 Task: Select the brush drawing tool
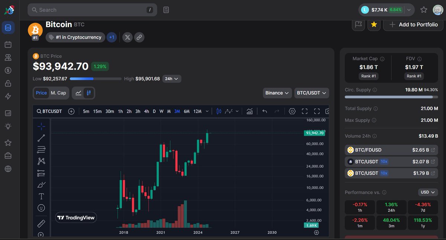point(41,185)
